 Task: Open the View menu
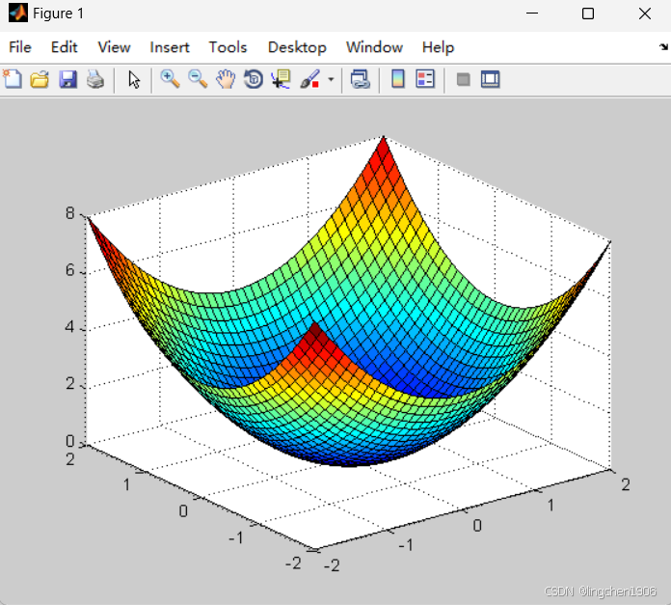coord(114,47)
